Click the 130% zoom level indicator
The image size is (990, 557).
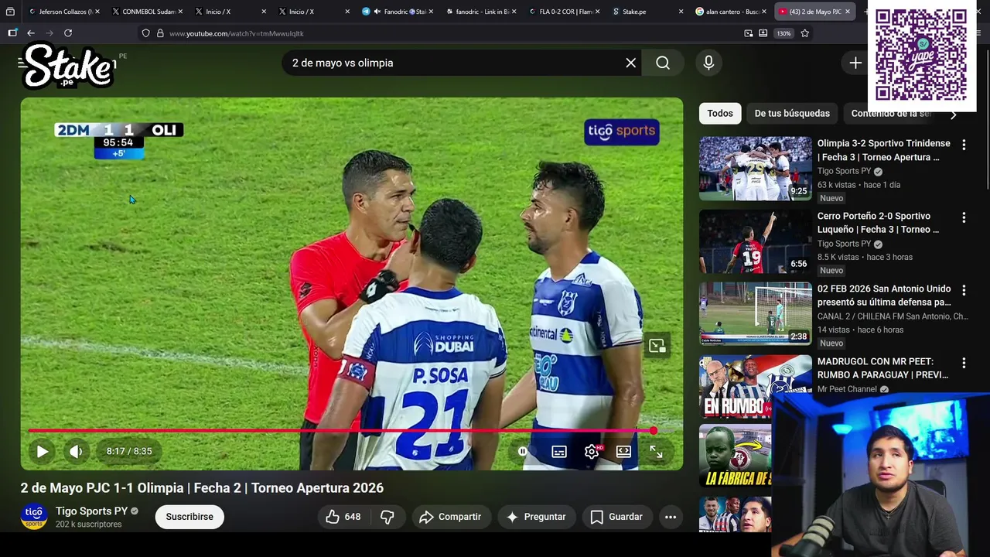(784, 33)
